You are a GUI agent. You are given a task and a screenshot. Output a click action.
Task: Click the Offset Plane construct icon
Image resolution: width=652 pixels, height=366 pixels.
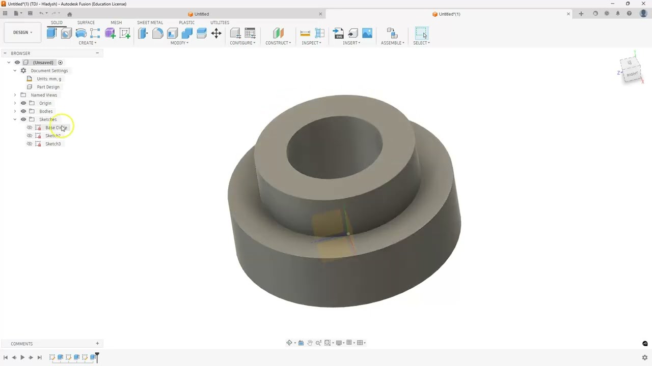tap(278, 34)
